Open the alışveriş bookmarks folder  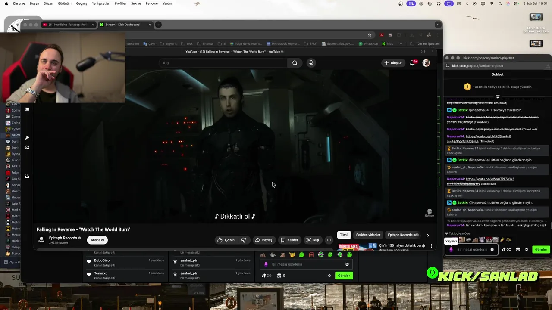coord(168,43)
